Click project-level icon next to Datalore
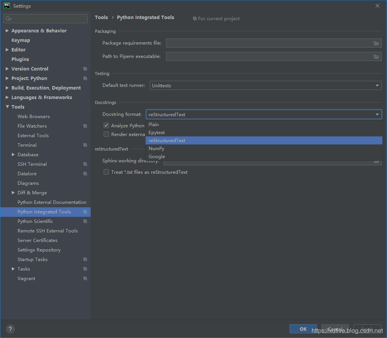 click(x=85, y=173)
